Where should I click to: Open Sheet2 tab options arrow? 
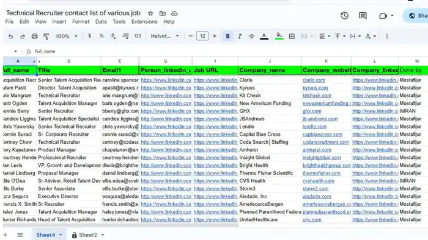click(x=103, y=235)
